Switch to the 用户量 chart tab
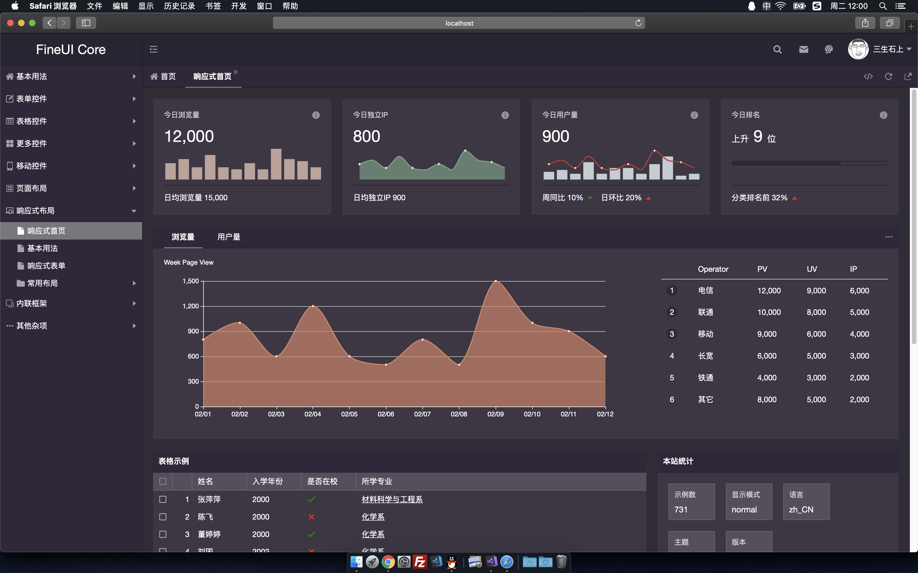This screenshot has width=918, height=573. [x=229, y=237]
